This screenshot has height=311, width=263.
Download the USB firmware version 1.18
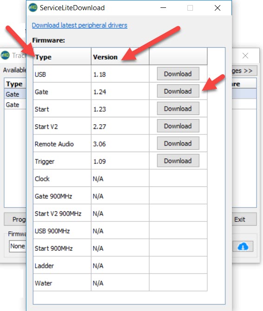[178, 74]
